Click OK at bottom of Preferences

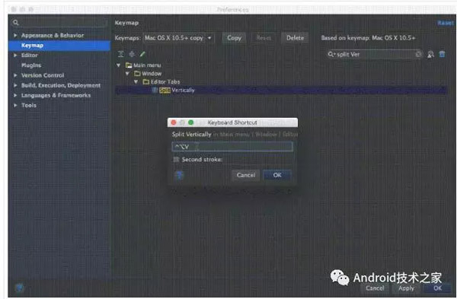[437, 288]
